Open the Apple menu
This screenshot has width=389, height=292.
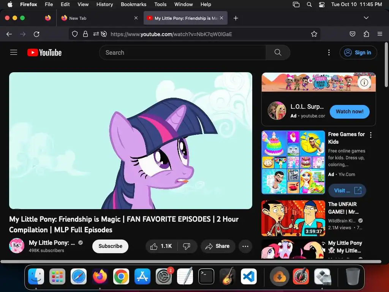click(x=10, y=4)
